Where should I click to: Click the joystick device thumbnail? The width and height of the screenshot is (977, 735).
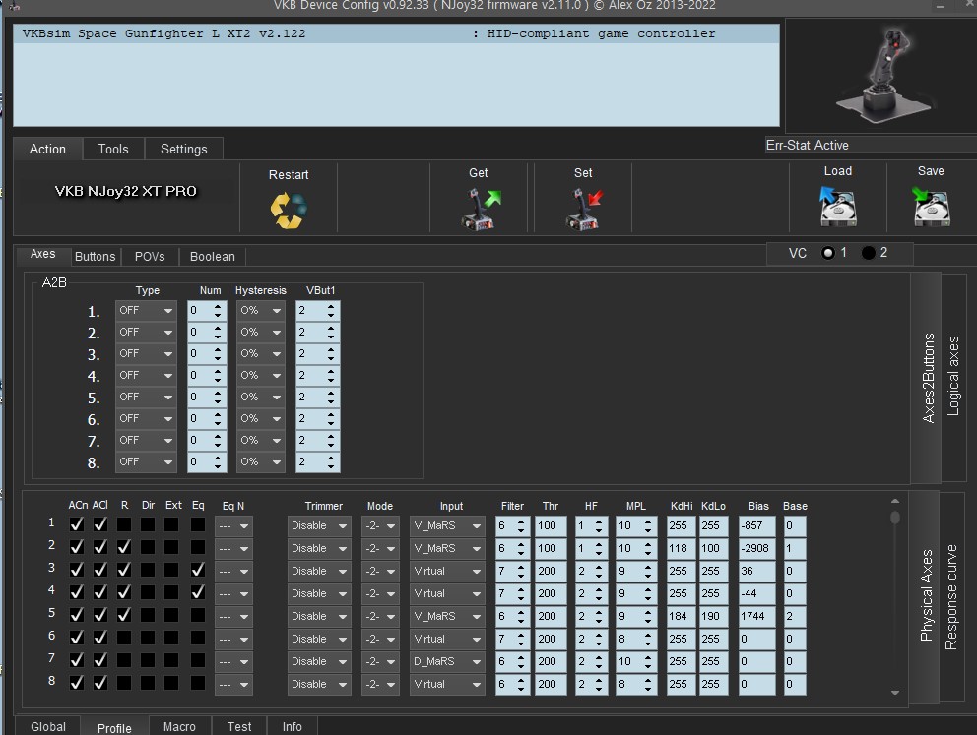tap(885, 74)
